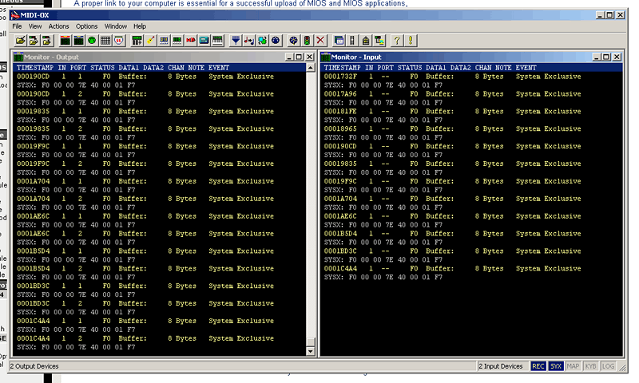Image resolution: width=639 pixels, height=383 pixels.
Task: Click '2 Input Devices' status bar text
Action: pyautogui.click(x=501, y=366)
